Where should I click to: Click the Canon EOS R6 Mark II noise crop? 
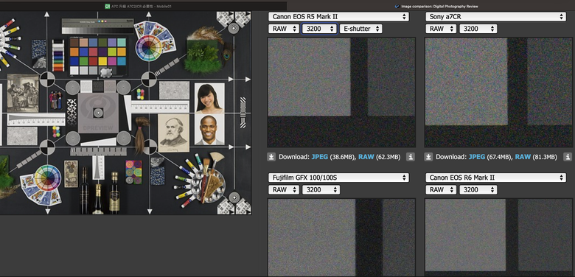click(499, 237)
